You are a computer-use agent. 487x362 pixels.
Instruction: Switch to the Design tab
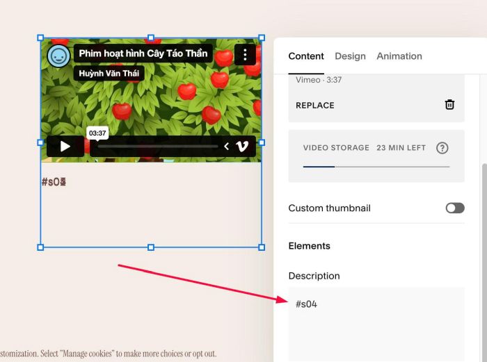[350, 56]
